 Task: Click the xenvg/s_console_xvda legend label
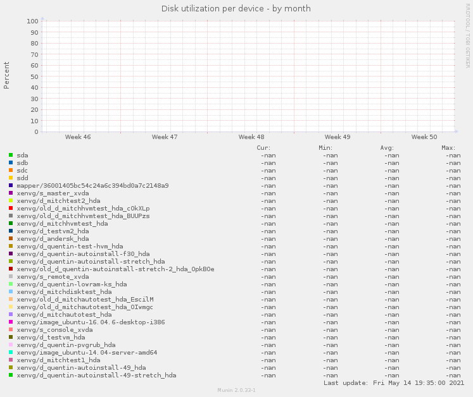[54, 329]
